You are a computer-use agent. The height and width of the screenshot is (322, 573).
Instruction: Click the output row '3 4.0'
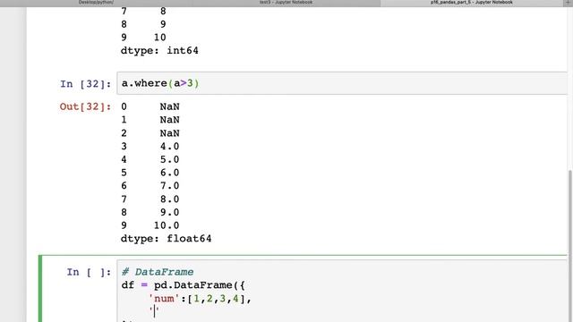[x=150, y=146]
